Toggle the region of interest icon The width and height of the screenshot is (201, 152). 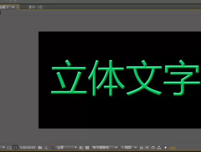pyautogui.click(x=81, y=148)
